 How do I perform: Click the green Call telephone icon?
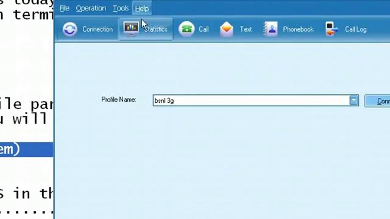[x=186, y=29]
